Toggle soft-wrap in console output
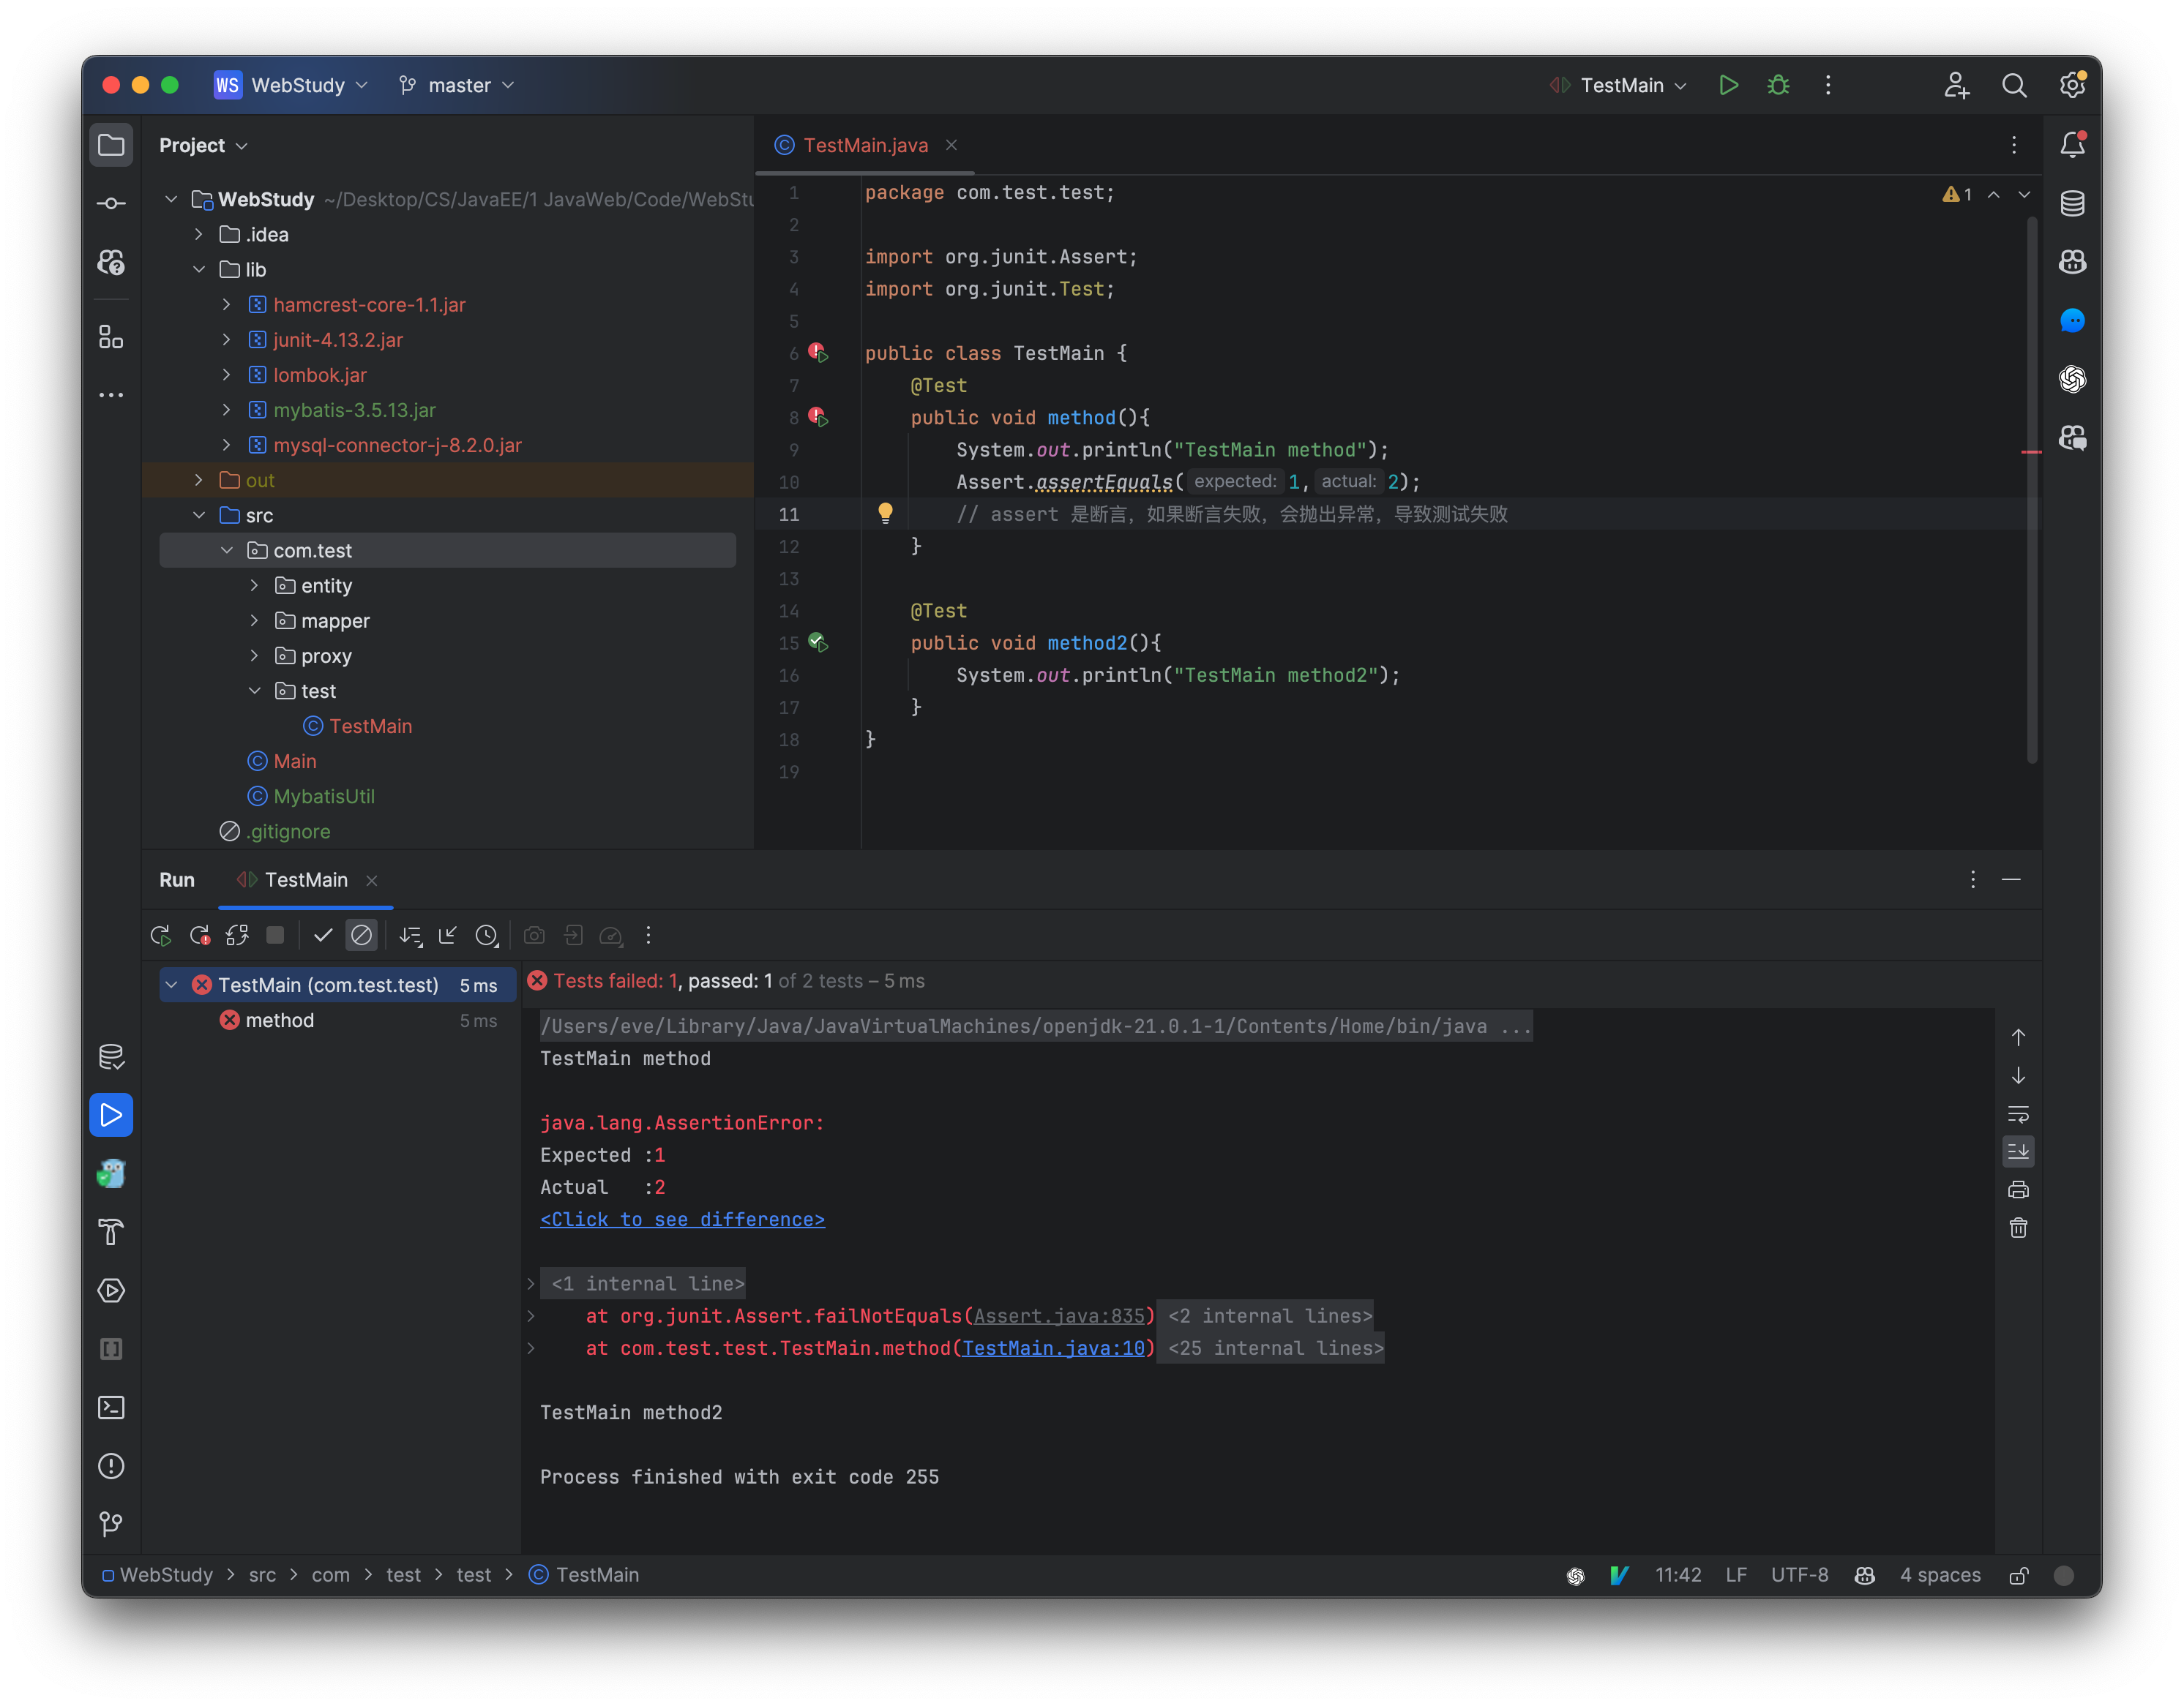Image resolution: width=2184 pixels, height=1706 pixels. coord(2018,1113)
